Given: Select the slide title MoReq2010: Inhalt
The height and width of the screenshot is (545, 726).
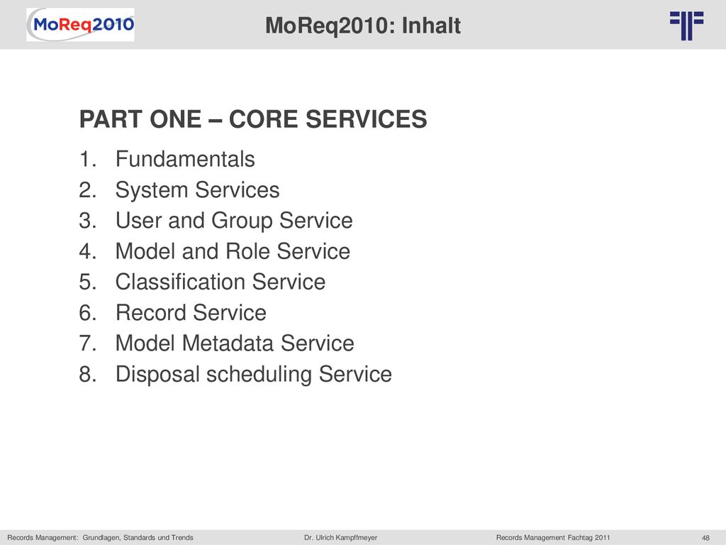Looking at the screenshot, I should tap(362, 26).
